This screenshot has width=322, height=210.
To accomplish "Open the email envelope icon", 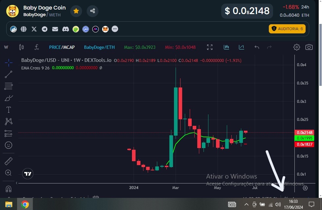I will (55, 29).
